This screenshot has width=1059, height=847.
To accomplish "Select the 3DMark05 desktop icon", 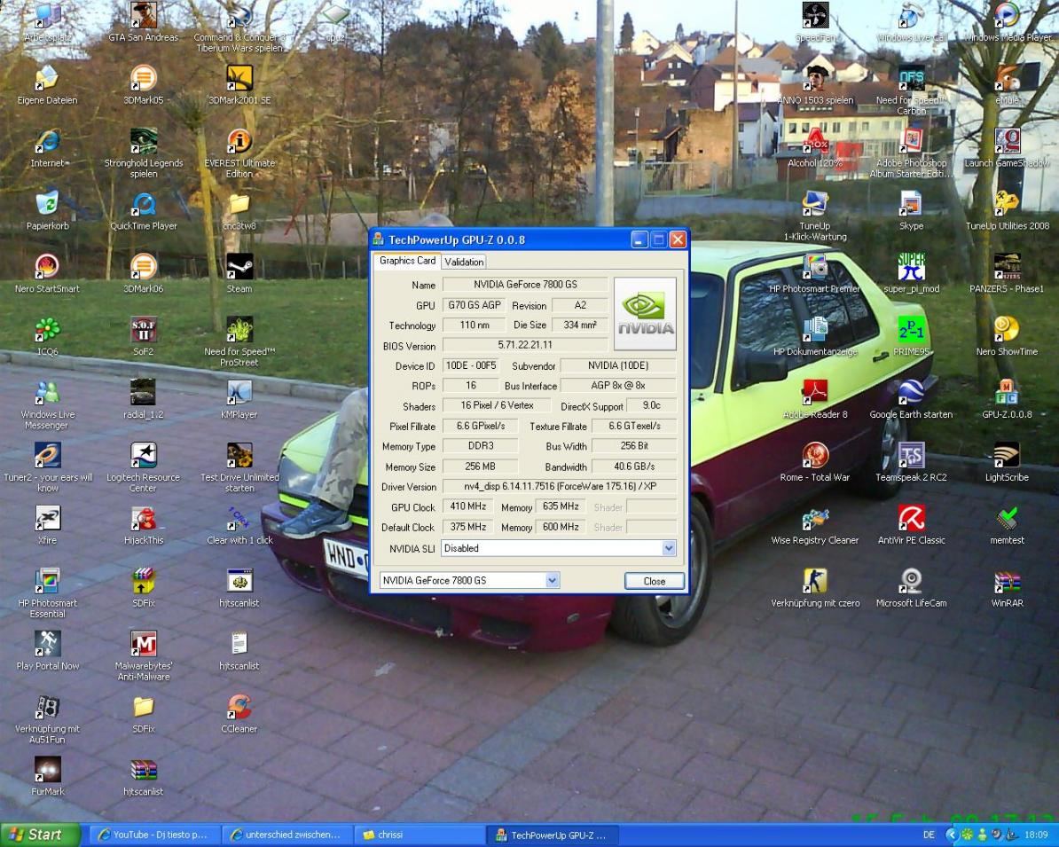I will (143, 78).
